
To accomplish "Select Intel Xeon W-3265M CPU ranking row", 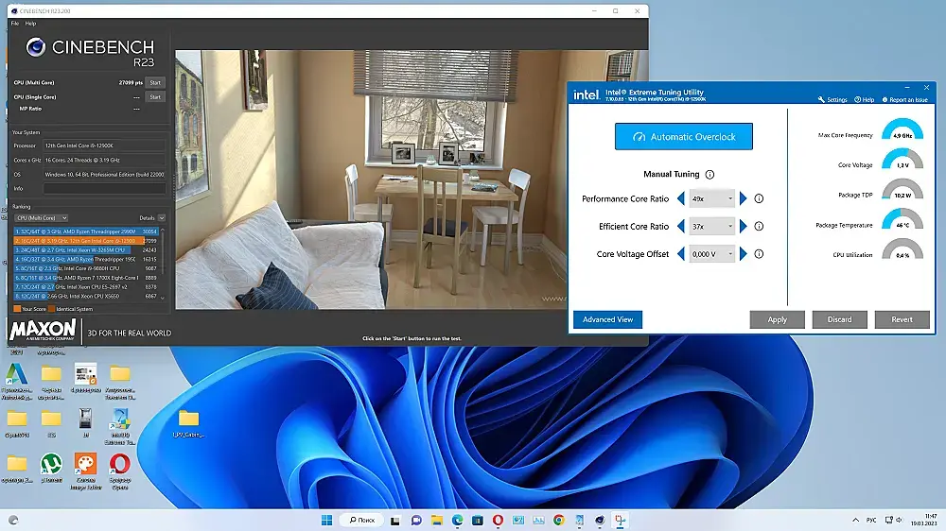I will (86, 249).
